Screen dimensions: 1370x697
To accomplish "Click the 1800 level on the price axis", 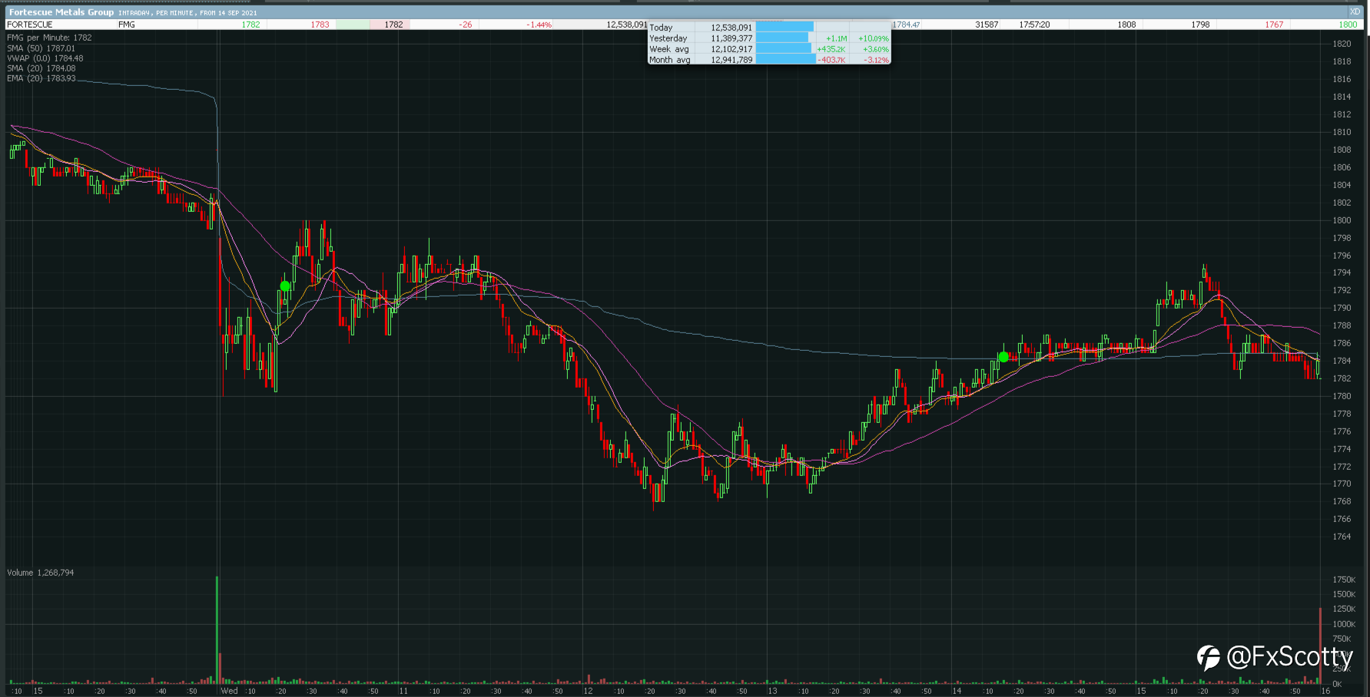I will pyautogui.click(x=1342, y=220).
